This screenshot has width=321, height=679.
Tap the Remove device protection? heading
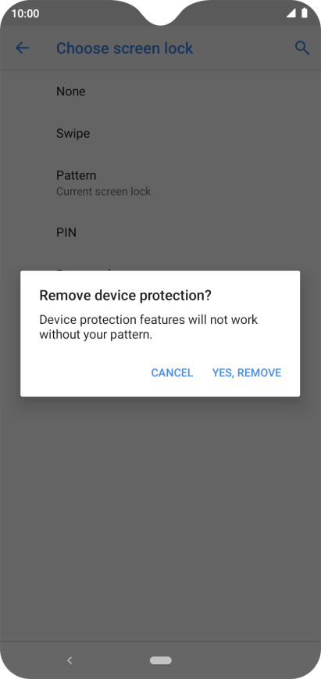point(126,296)
